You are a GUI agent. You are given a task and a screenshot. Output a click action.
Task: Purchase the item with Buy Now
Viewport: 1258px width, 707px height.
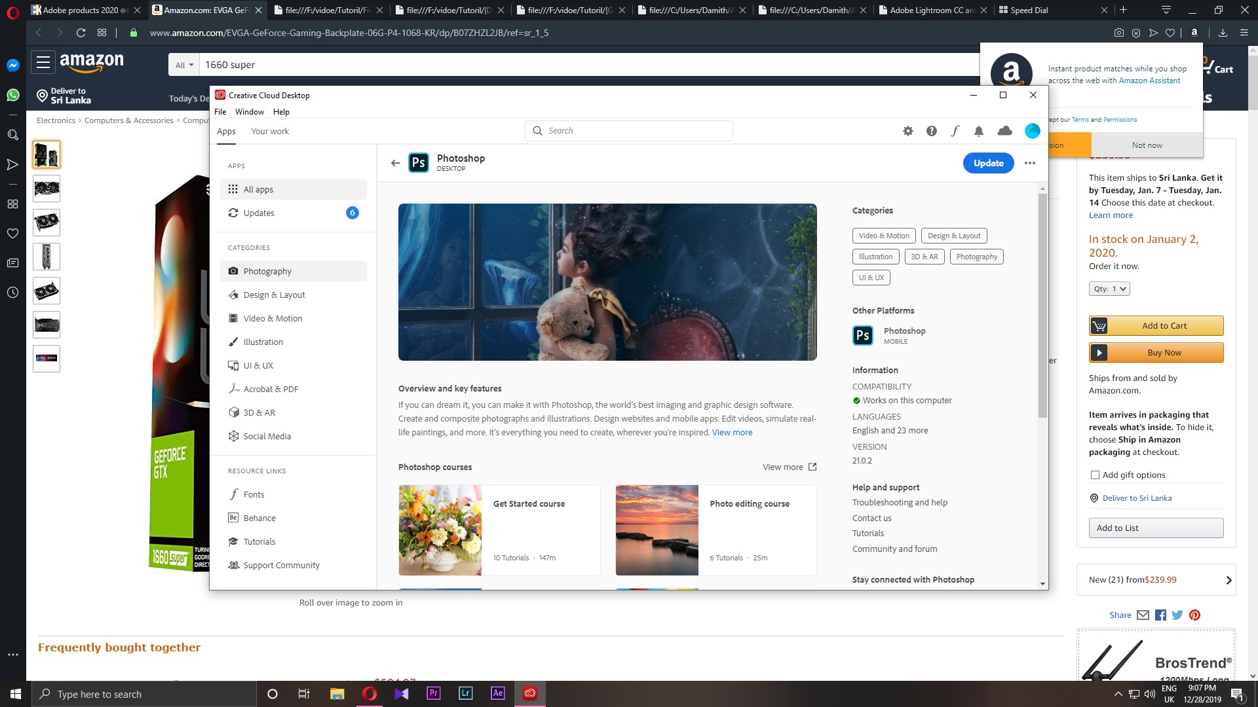1156,352
